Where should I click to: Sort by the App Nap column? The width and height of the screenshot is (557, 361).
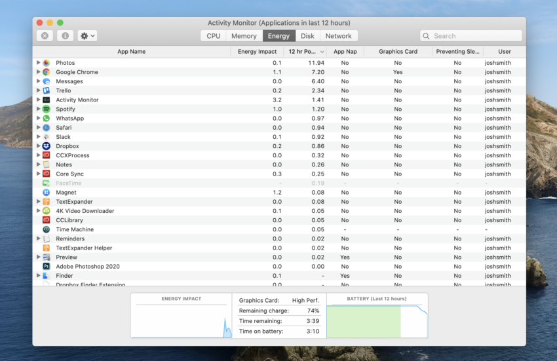345,52
